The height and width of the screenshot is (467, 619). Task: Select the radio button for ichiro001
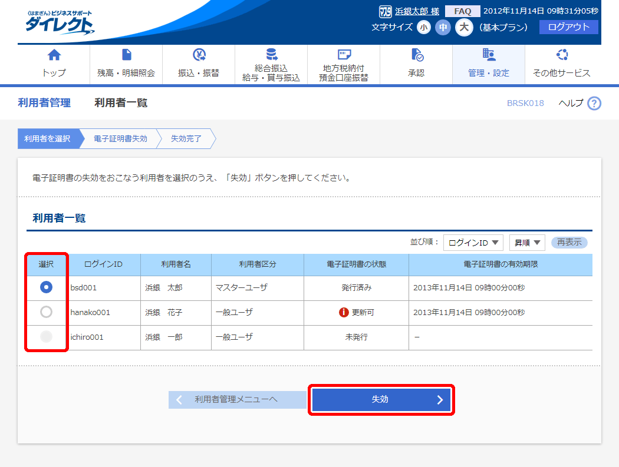pyautogui.click(x=46, y=337)
